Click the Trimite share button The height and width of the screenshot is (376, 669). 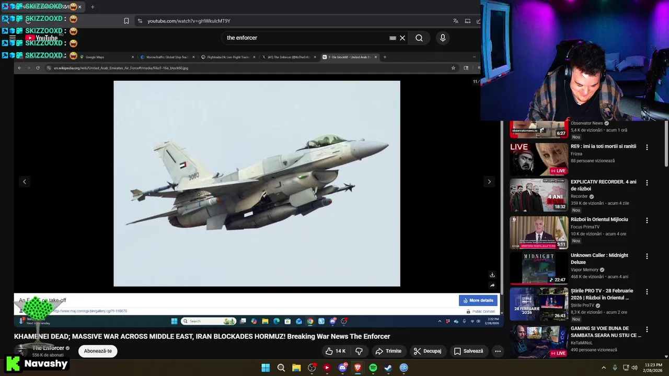point(388,351)
